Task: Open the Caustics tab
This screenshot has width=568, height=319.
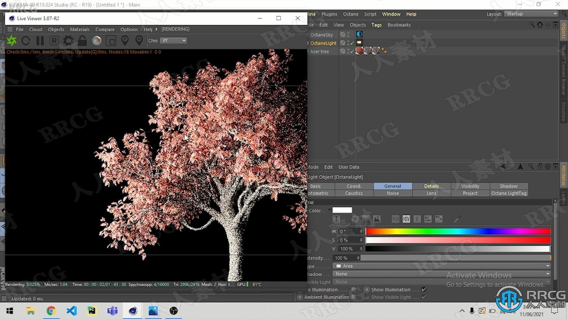Action: point(354,193)
